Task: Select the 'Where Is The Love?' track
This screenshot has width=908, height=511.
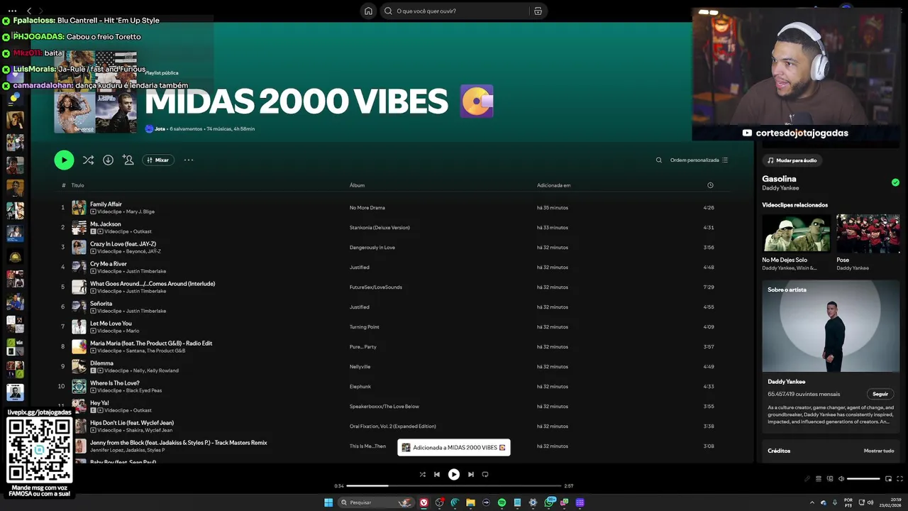Action: tap(114, 383)
